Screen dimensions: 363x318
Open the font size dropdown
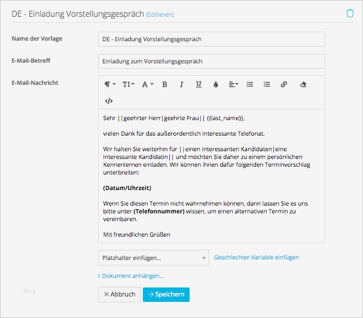click(129, 84)
